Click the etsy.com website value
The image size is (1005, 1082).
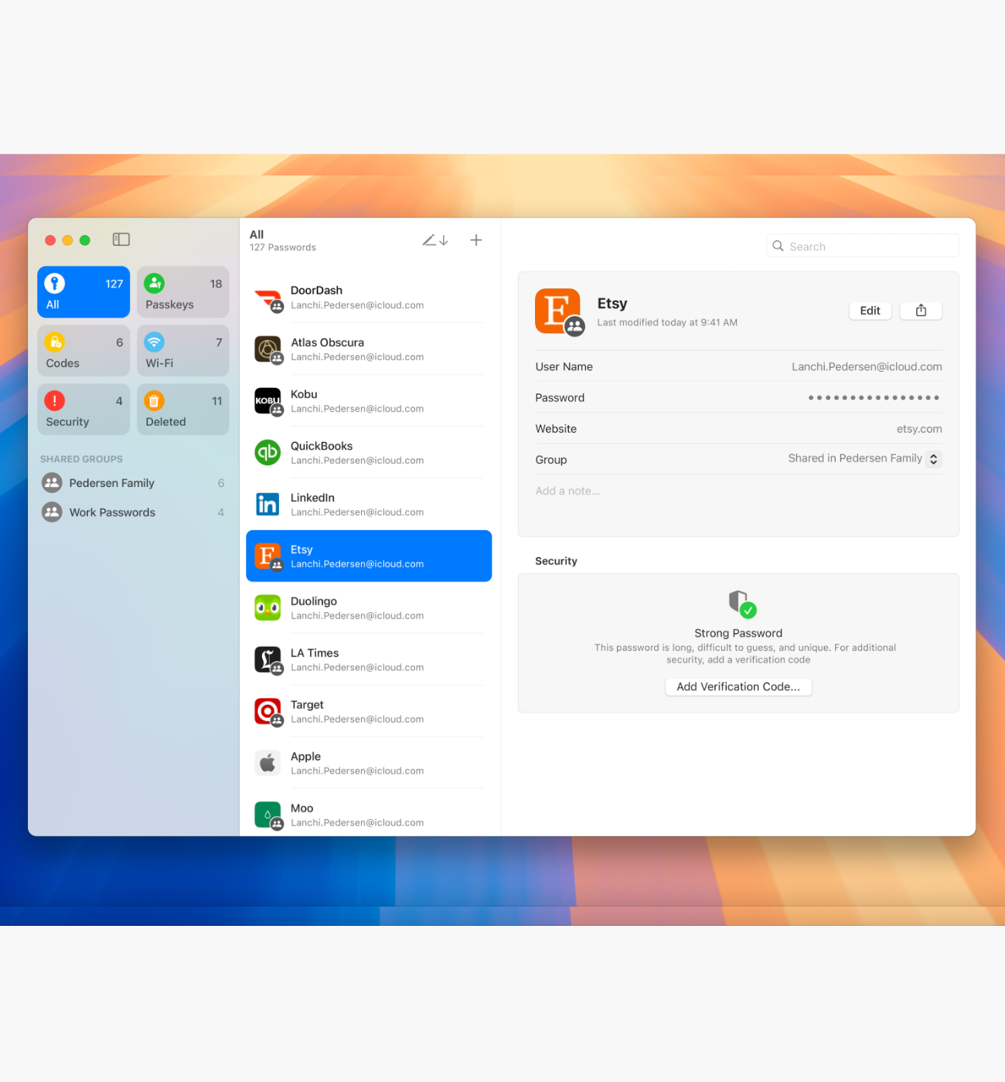tap(919, 429)
